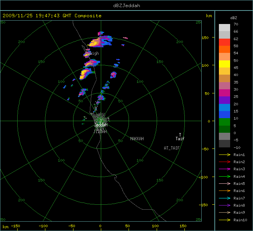Click the Rain2 red arrow icon

pos(225,162)
